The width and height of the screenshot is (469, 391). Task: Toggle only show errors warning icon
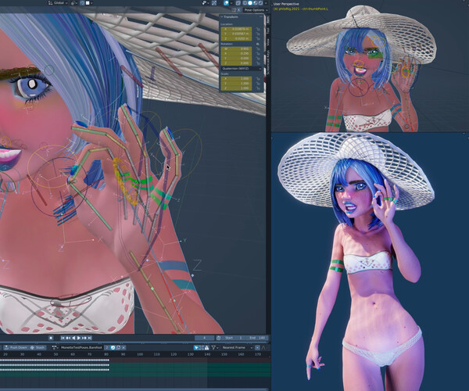pos(206,347)
